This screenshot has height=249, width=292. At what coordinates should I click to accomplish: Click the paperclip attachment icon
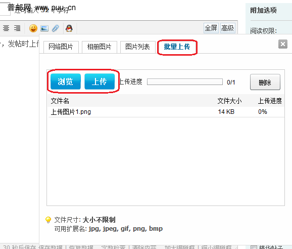[56, 28]
